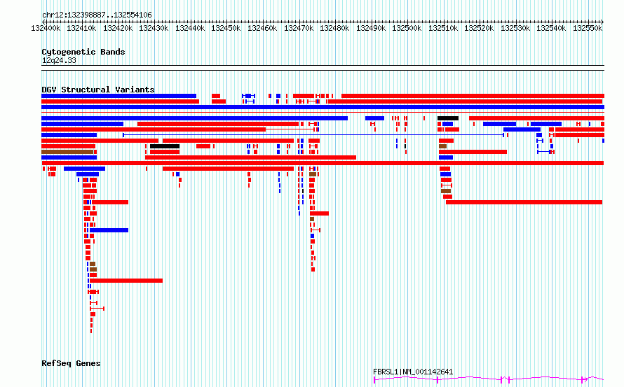624x387 pixels.
Task: Open the FBRSL1|NM_001142641 gene label
Action: tap(413, 372)
